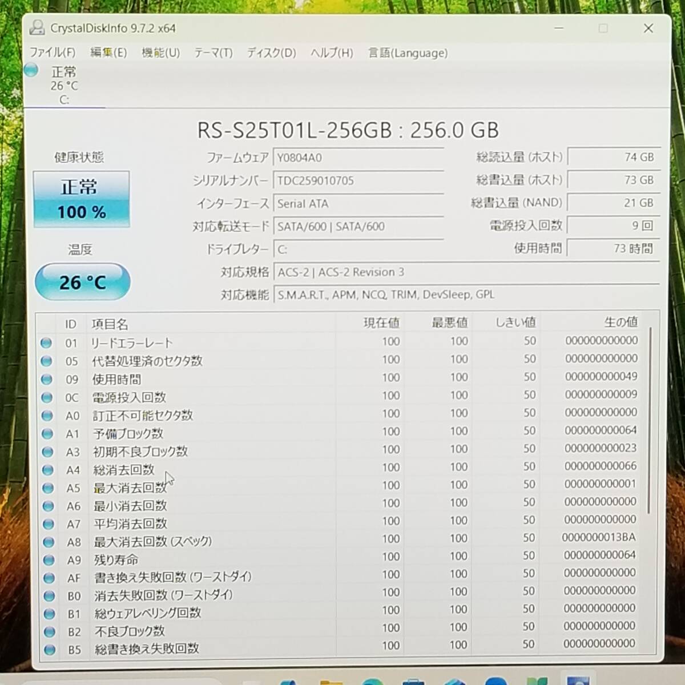The height and width of the screenshot is (685, 685).
Task: Click the total host writes value 73 GB
Action: click(x=614, y=180)
